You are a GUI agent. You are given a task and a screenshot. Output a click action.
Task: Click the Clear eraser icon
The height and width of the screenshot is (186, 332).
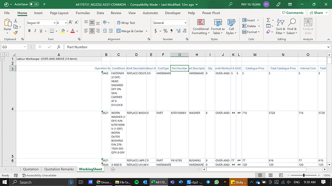(x=268, y=32)
